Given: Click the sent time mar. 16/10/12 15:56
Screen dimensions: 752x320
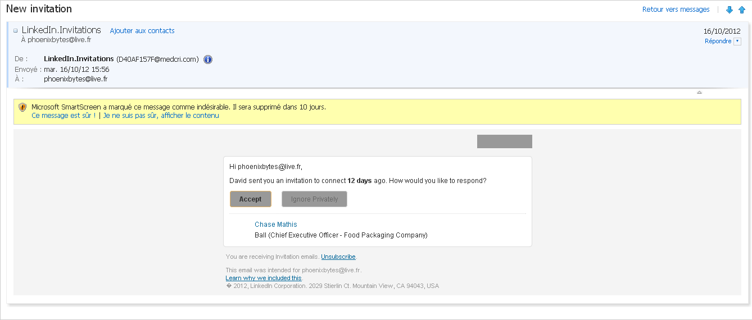Looking at the screenshot, I should point(76,70).
